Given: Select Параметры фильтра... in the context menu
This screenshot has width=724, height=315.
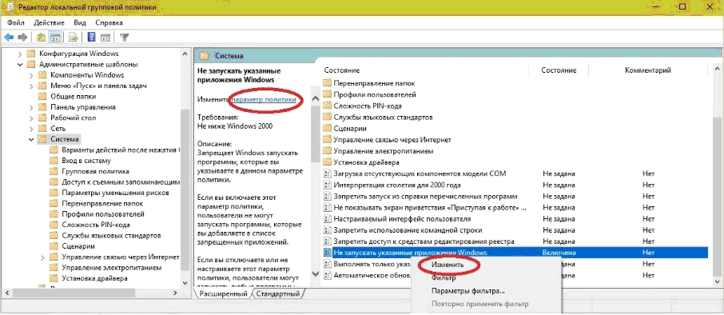Looking at the screenshot, I should [467, 292].
